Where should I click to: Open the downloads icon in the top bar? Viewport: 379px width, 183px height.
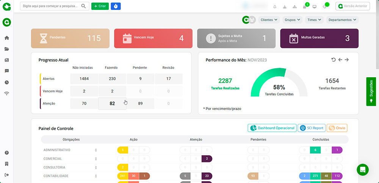click(285, 6)
